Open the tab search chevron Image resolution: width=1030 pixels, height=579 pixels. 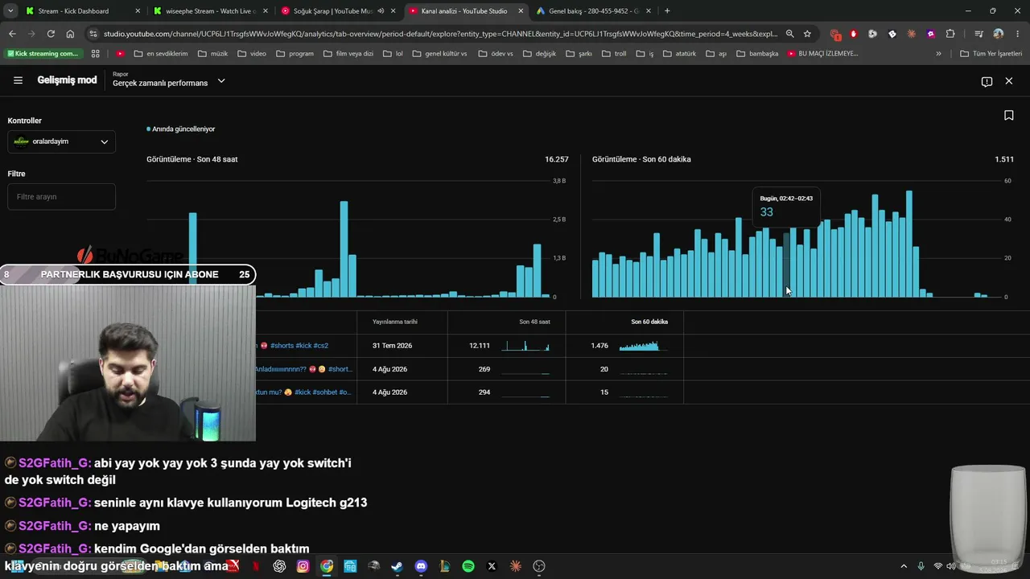pos(10,11)
